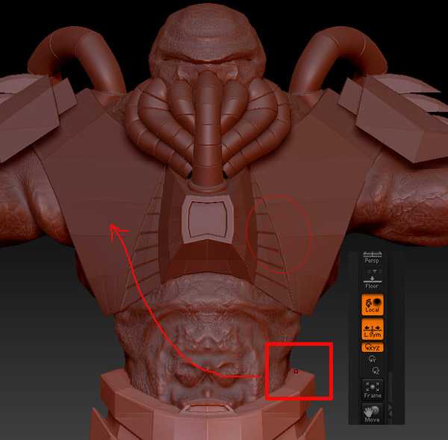
Task: Turn off L.Sym local symmetry
Action: pos(373,329)
